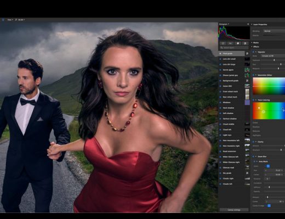Toggle visibility of Lens dirt large layer

tap(220, 65)
